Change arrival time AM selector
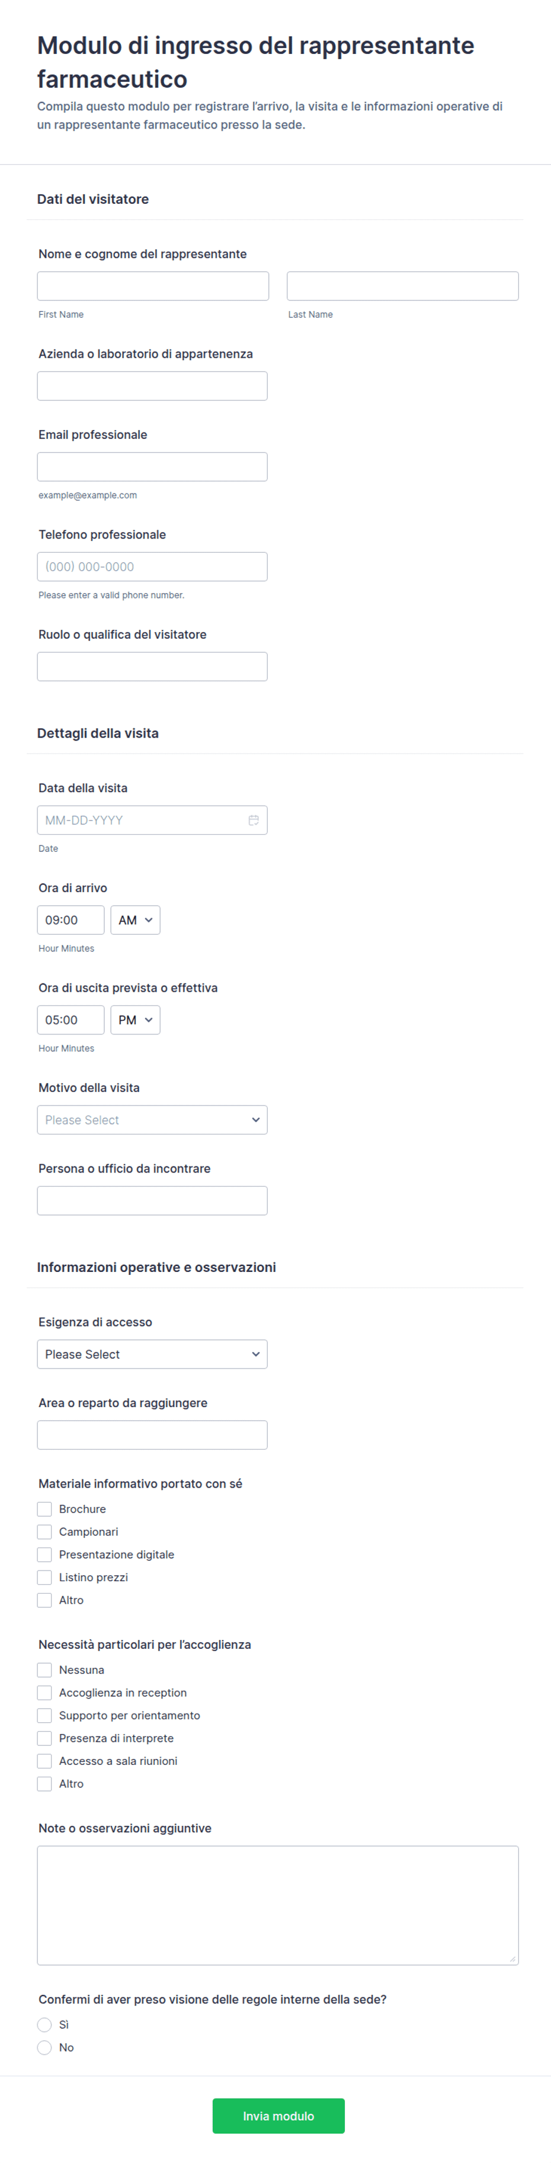The height and width of the screenshot is (2163, 551). click(135, 920)
